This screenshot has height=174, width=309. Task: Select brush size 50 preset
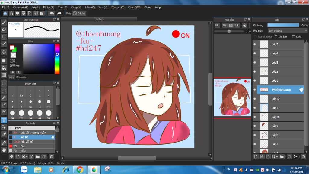tap(49, 114)
